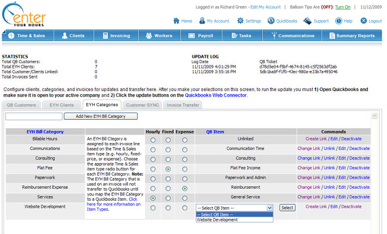The height and width of the screenshot is (234, 387).
Task: Click the report icon beside Summary Reports
Action: [332, 36]
